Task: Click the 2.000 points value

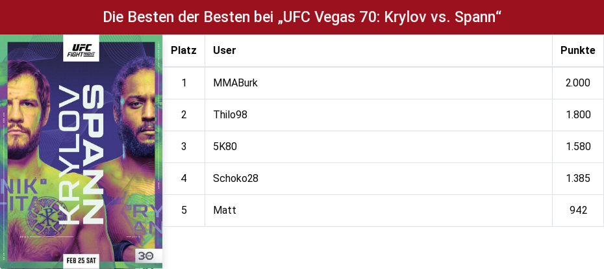Action: 578,83
